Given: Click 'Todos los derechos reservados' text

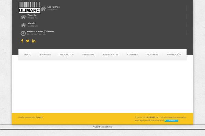Looking at the screenshot, I should (173, 117).
